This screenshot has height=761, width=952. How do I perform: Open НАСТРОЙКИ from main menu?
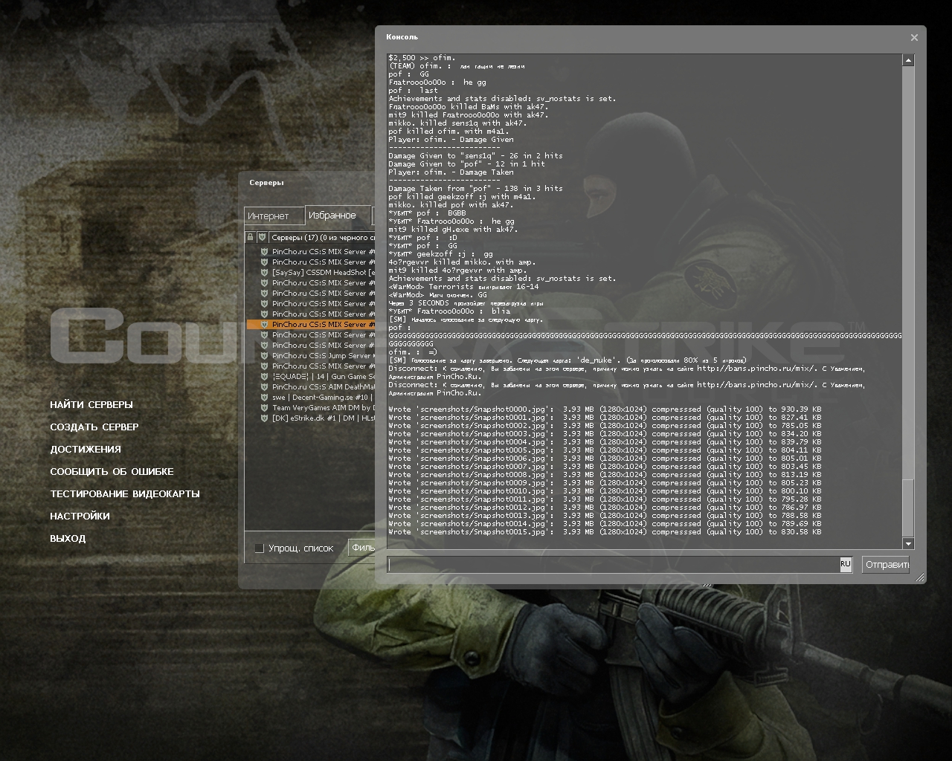coord(80,516)
